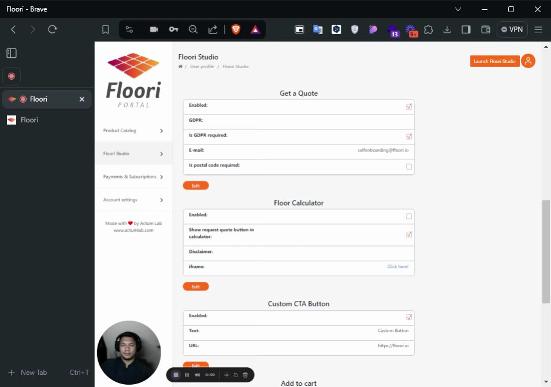The height and width of the screenshot is (387, 551).
Task: Restart the recording with circular arrow
Action: [236, 375]
